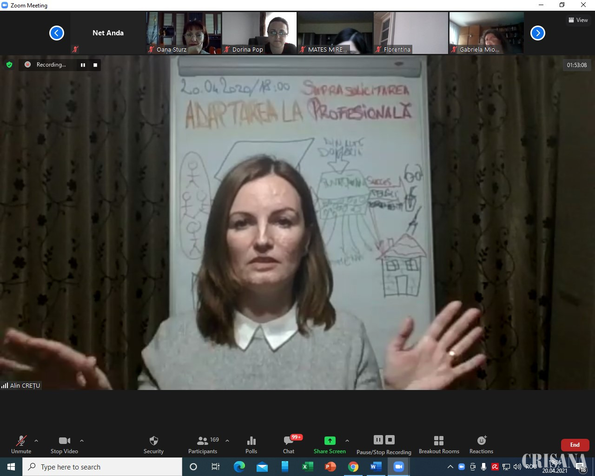Viewport: 595px width, 476px height.
Task: Click the red End meeting button
Action: [575, 445]
